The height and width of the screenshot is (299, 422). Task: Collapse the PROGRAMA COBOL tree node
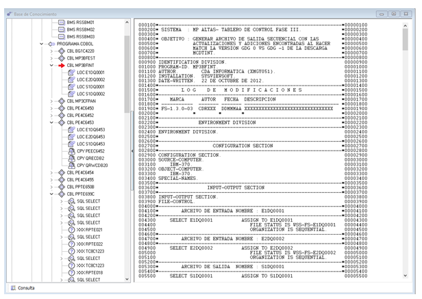pyautogui.click(x=42, y=44)
